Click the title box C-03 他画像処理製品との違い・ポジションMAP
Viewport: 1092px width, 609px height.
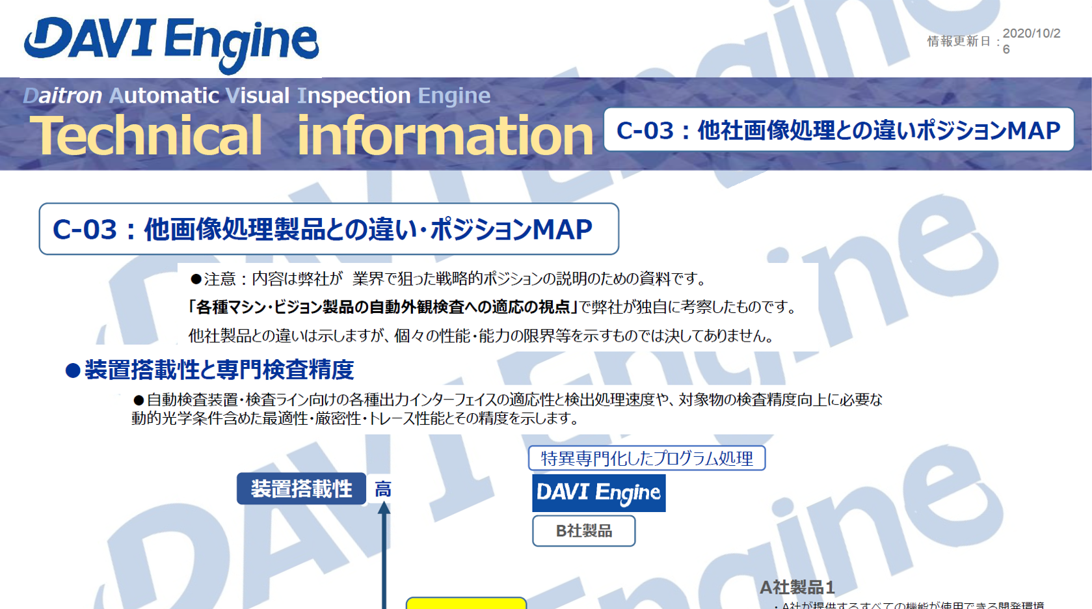coord(328,229)
